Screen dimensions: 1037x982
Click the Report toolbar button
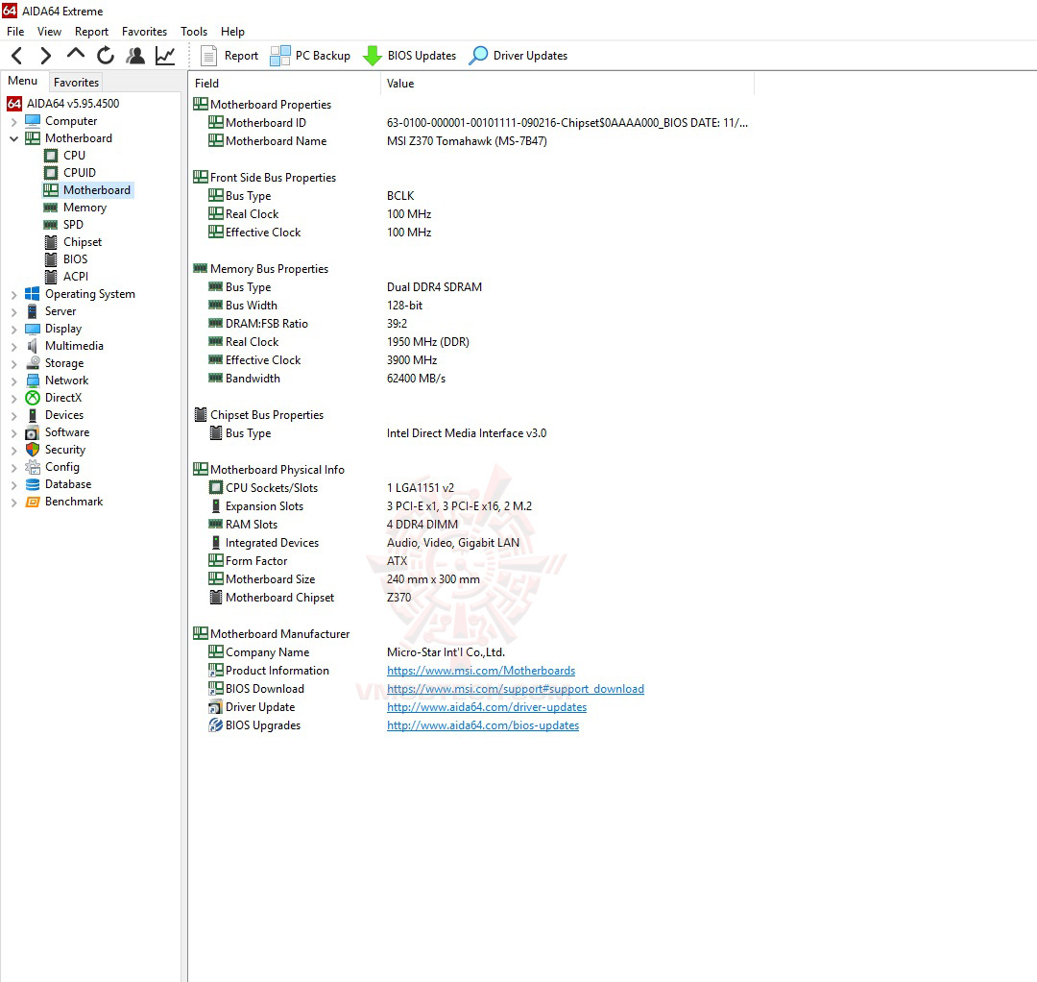click(x=229, y=56)
